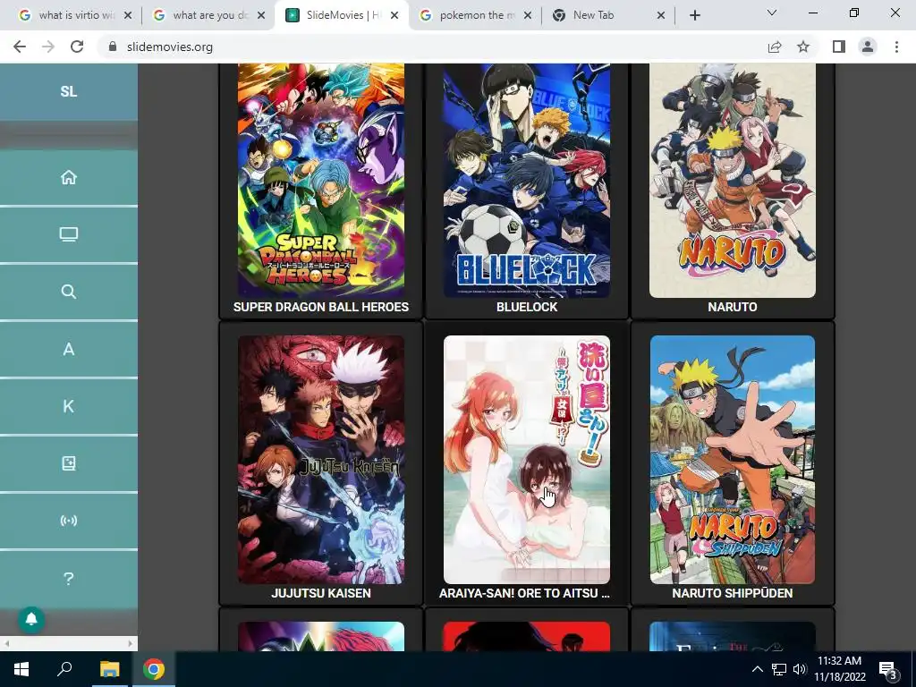Click 'SUPER DRAGON BALL HEROES' title
Screen dimensions: 916x687
pos(321,307)
